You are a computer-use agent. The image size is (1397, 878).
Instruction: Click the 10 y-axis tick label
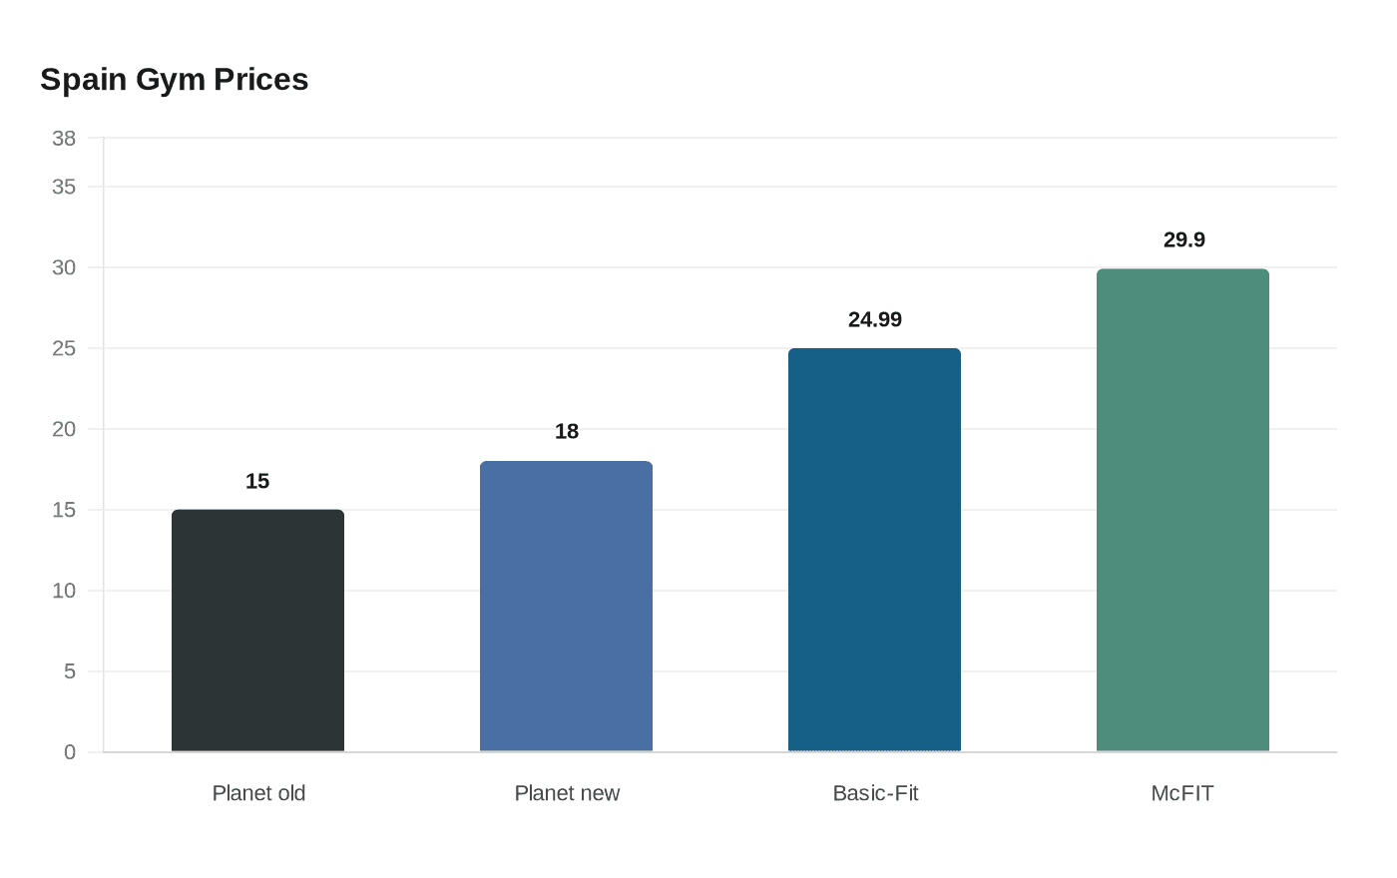pos(64,591)
